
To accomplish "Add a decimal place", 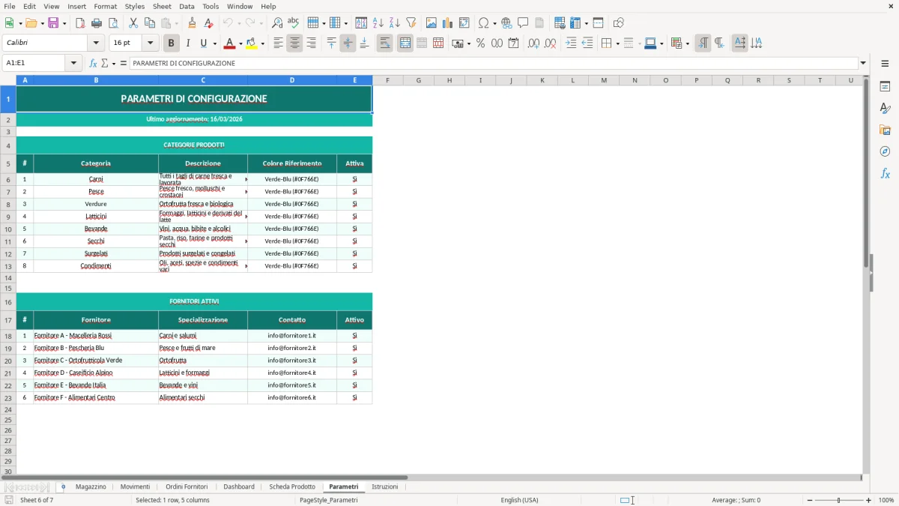I will (533, 43).
